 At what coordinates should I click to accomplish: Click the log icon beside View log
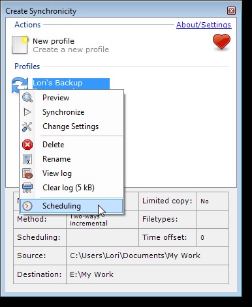click(x=27, y=173)
